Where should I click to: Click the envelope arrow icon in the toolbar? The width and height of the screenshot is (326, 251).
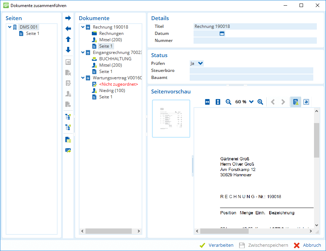click(68, 151)
